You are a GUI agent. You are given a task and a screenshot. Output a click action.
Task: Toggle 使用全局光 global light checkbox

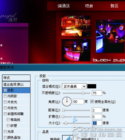click(x=92, y=102)
